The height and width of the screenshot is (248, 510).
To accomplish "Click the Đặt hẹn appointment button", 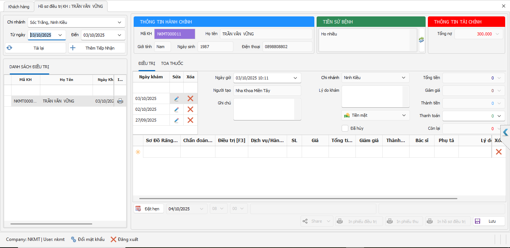I will coord(149,209).
